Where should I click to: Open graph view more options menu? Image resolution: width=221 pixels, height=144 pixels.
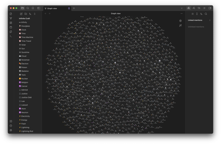tap(182, 13)
